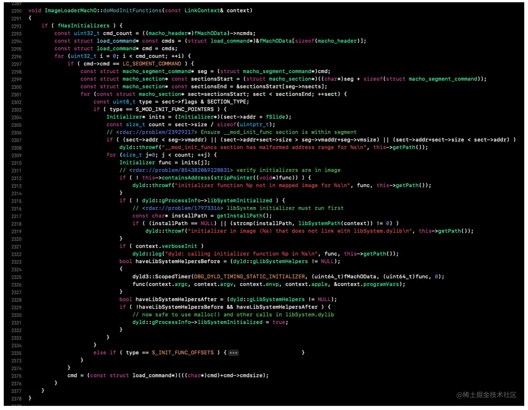Screen dimensions: 528x410
Task: Select the verboseInit property
Action: click(x=180, y=246)
